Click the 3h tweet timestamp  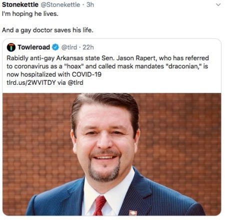pyautogui.click(x=90, y=4)
